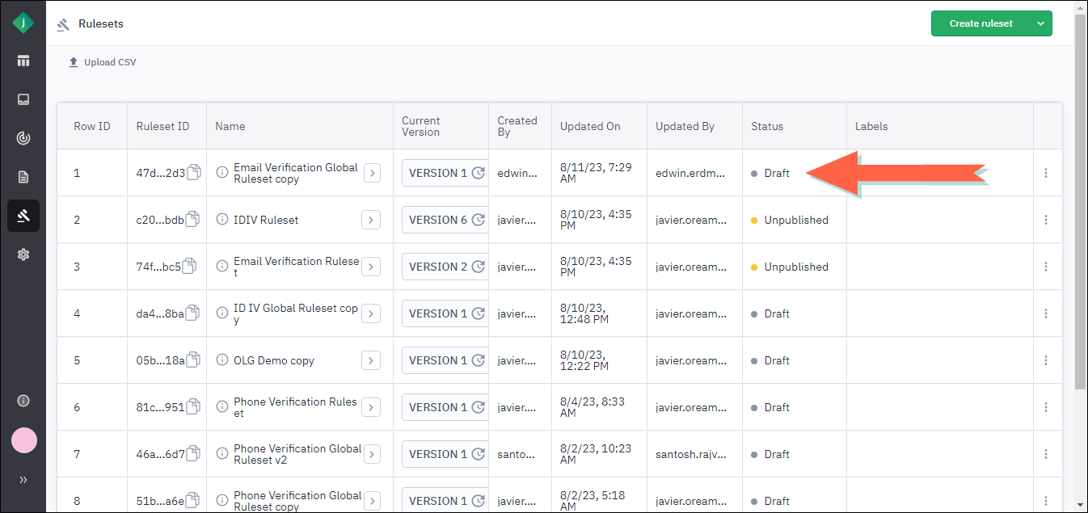Expand Email Verification Ruleset row arrow
Screen dimensions: 1088x513
tap(371, 267)
